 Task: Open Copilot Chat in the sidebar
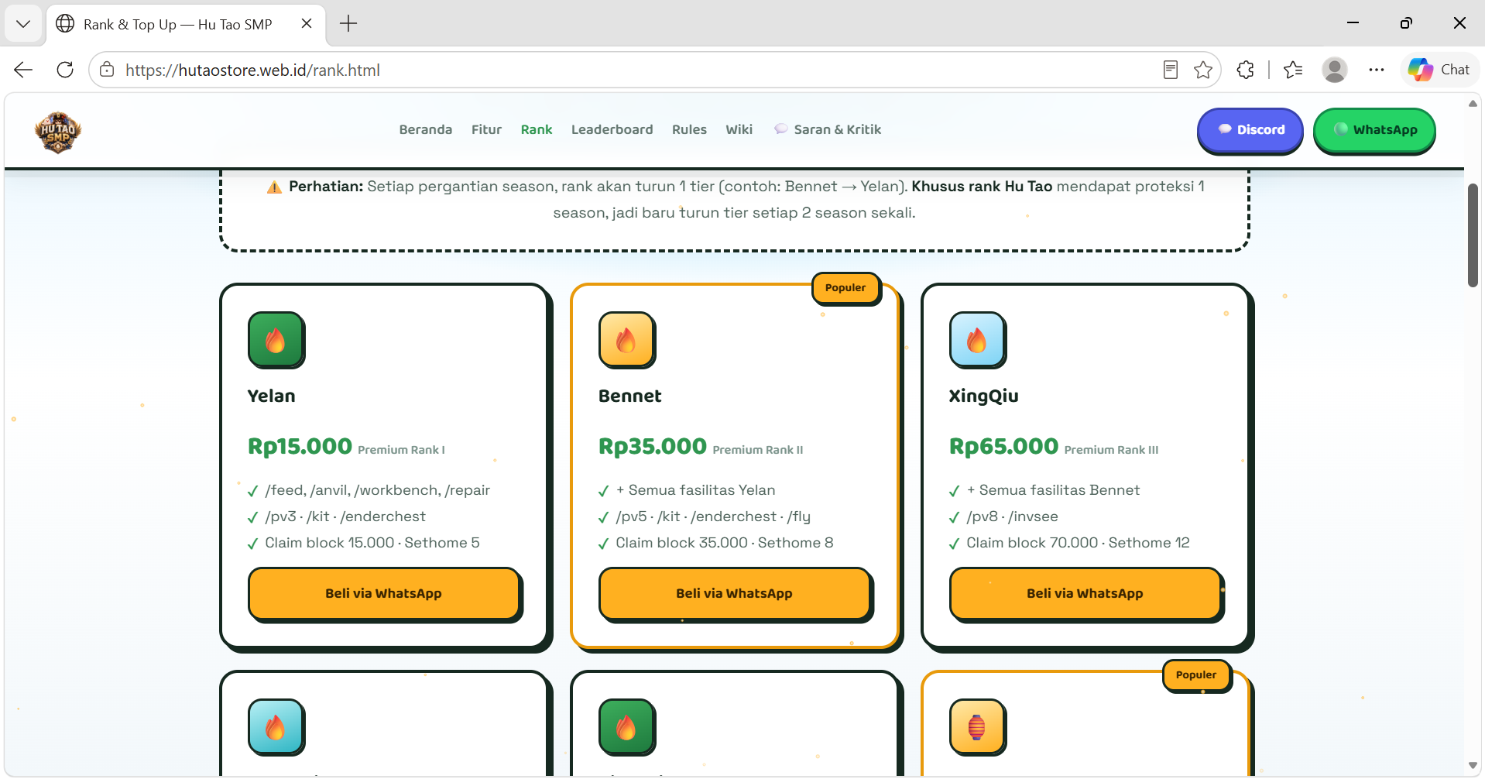[1439, 70]
